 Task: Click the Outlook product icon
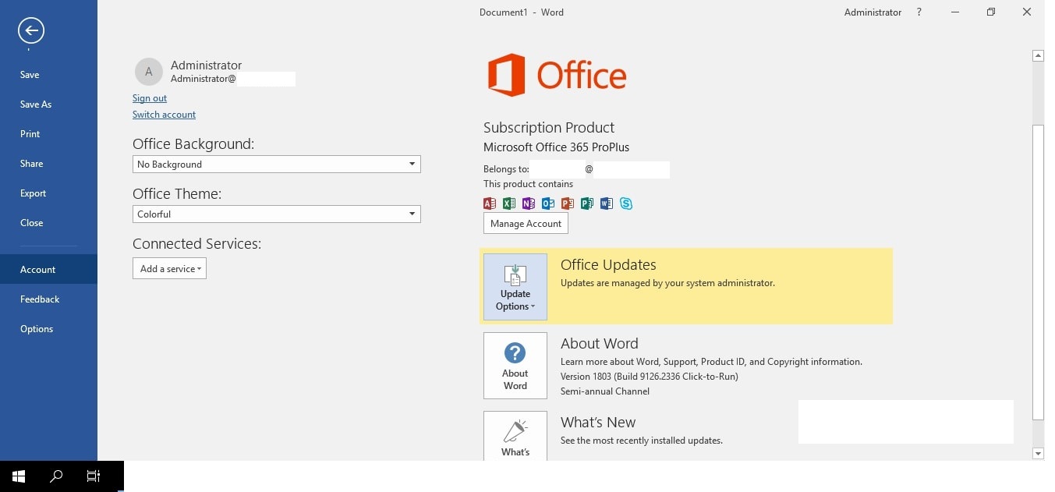[x=548, y=204]
